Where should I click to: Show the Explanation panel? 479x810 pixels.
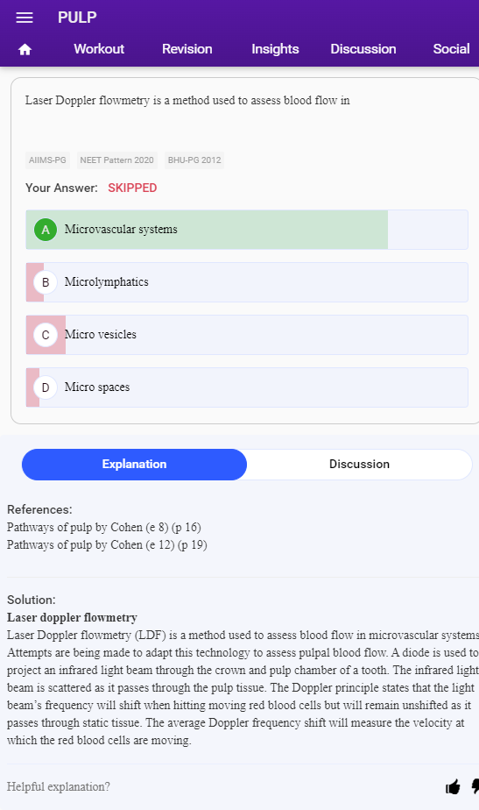tap(134, 465)
